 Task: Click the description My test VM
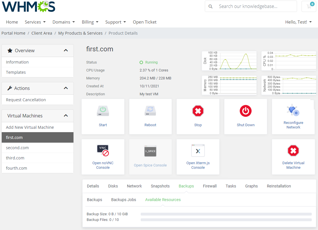click(x=149, y=94)
